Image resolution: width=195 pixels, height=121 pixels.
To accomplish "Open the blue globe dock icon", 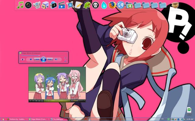I will coord(121,5).
